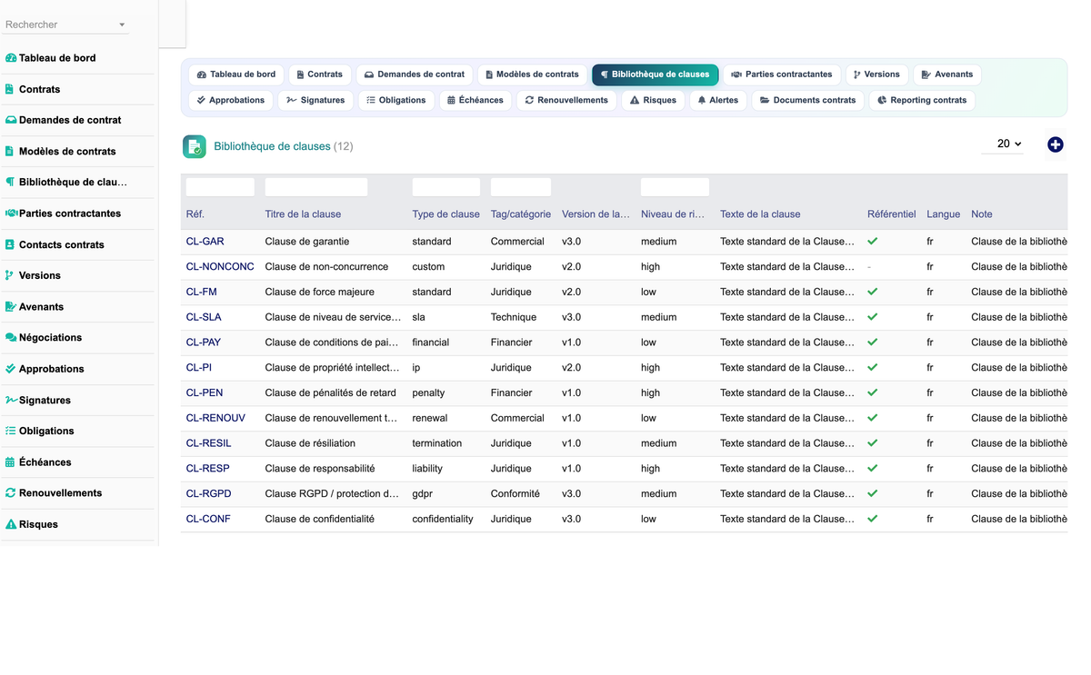Open the Documents contrats top tab
The height and width of the screenshot is (675, 1091).
[807, 100]
